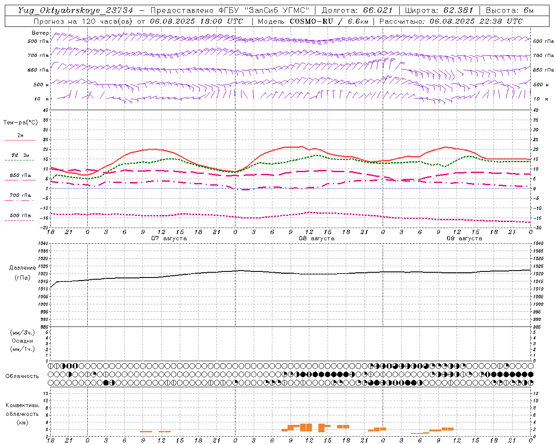Click the Ветер wind panel label
556x444 pixels.
point(40,33)
